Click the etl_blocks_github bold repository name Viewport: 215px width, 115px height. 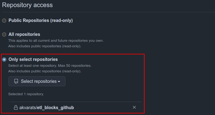tap(56, 108)
